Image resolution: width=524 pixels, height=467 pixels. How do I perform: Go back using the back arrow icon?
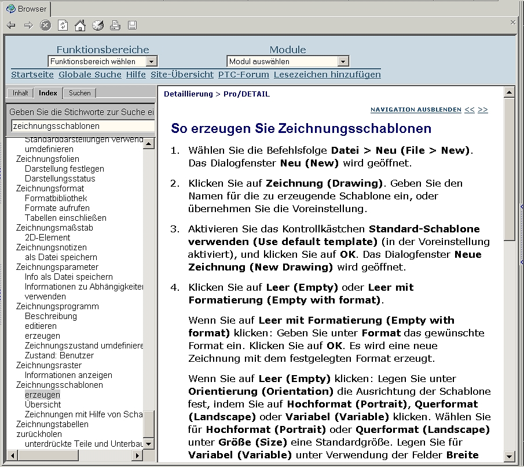(11, 25)
